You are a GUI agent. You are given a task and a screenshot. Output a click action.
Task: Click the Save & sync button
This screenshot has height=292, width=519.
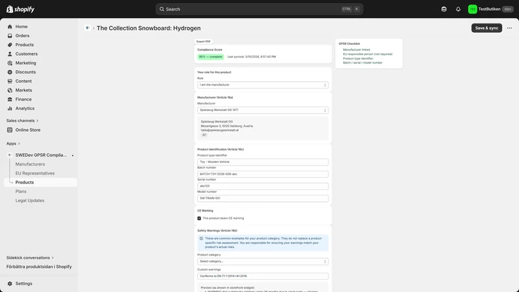487,28
